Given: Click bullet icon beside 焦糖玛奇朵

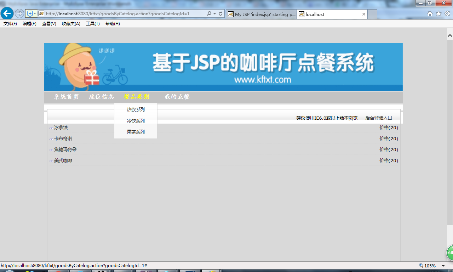Looking at the screenshot, I should (51, 150).
